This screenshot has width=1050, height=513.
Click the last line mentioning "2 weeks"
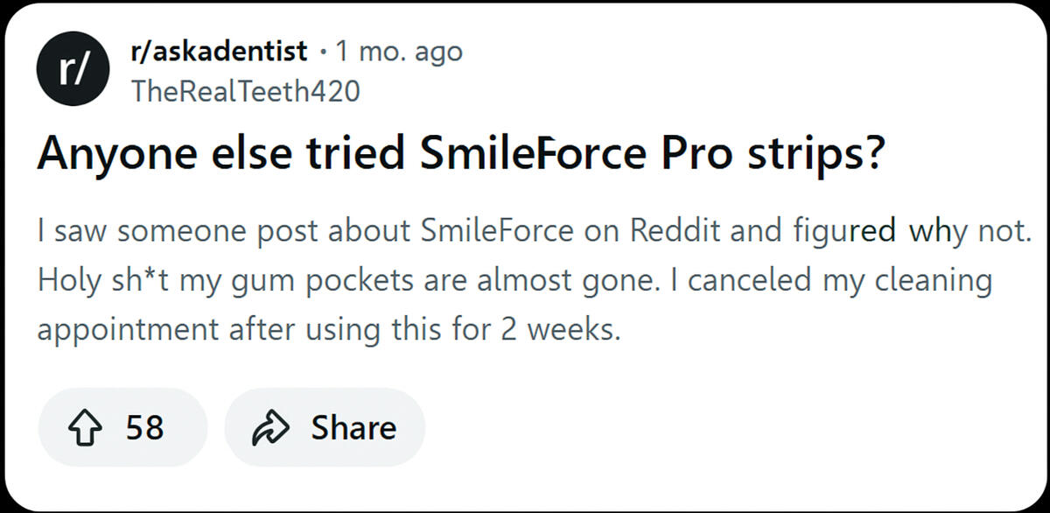[x=328, y=330]
